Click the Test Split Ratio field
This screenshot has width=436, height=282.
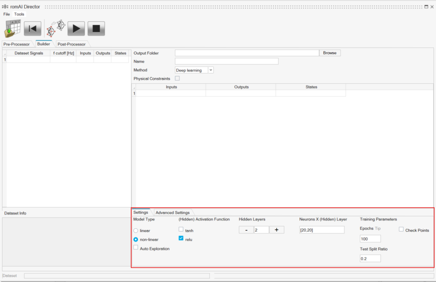(x=370, y=258)
